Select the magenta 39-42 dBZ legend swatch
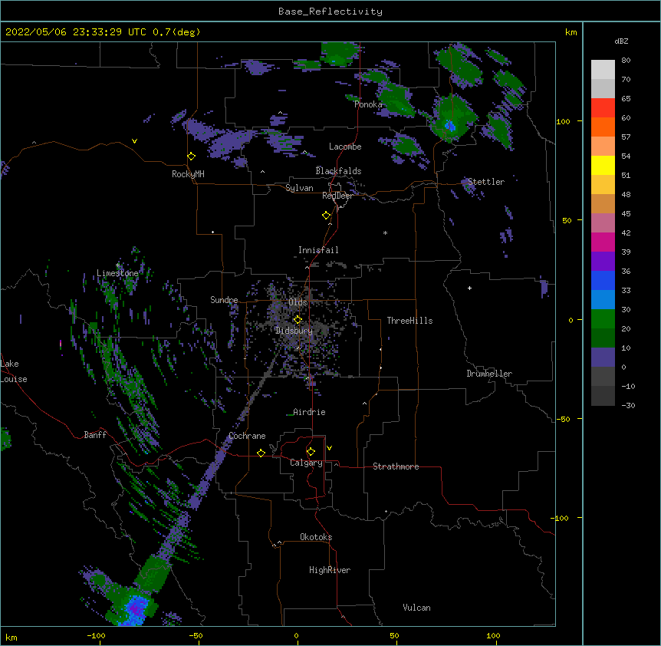 point(603,242)
